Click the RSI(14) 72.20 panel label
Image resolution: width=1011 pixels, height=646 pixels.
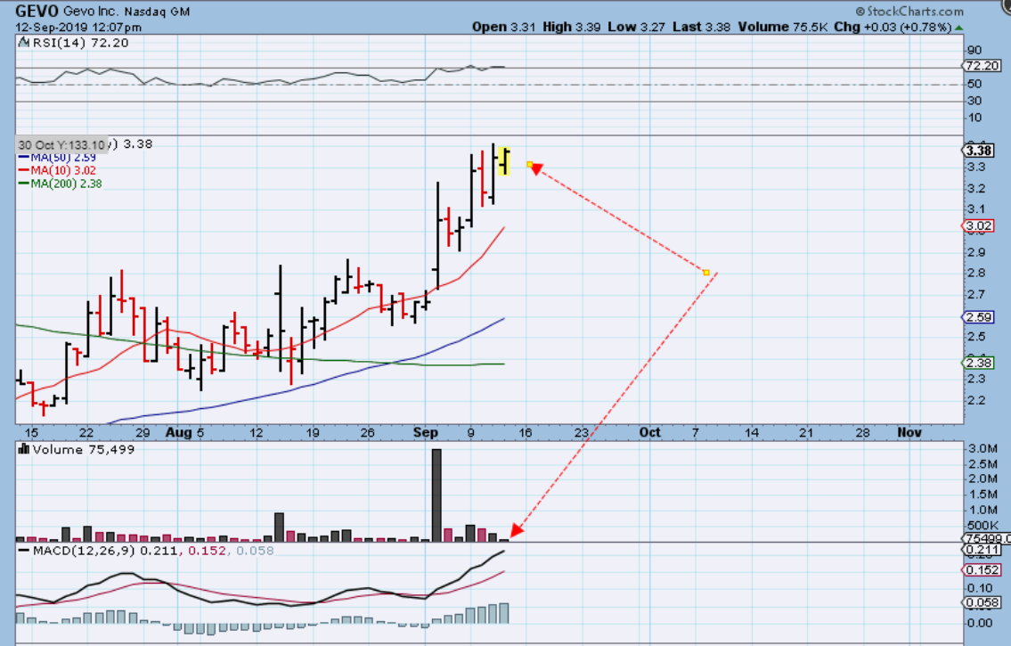[79, 43]
